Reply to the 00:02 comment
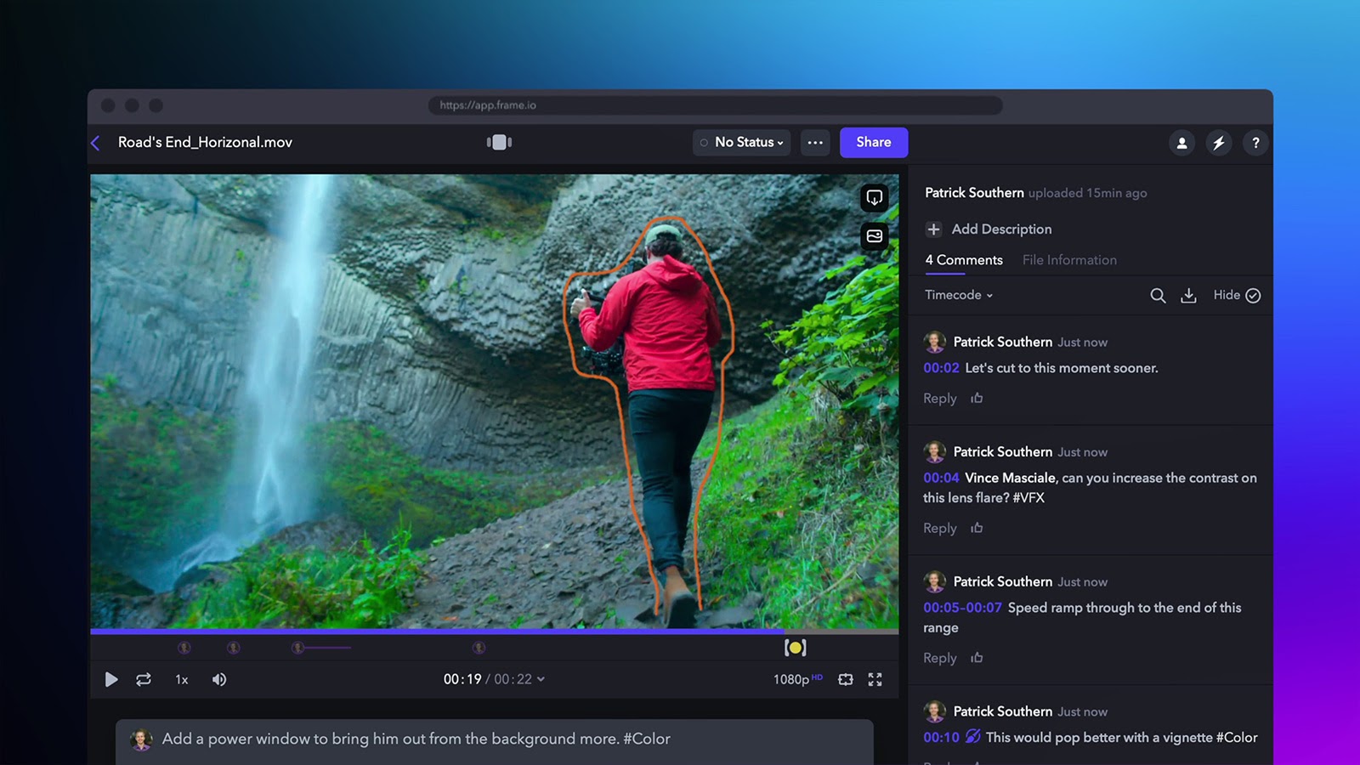Viewport: 1360px width, 765px height. coord(939,398)
